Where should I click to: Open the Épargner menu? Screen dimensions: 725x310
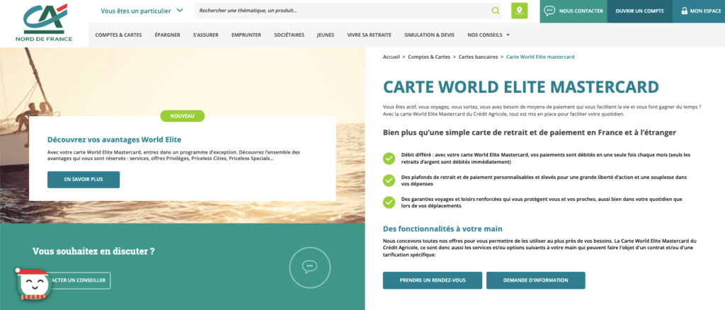(167, 35)
